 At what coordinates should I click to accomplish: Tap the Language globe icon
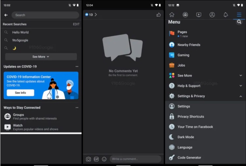click(x=172, y=147)
